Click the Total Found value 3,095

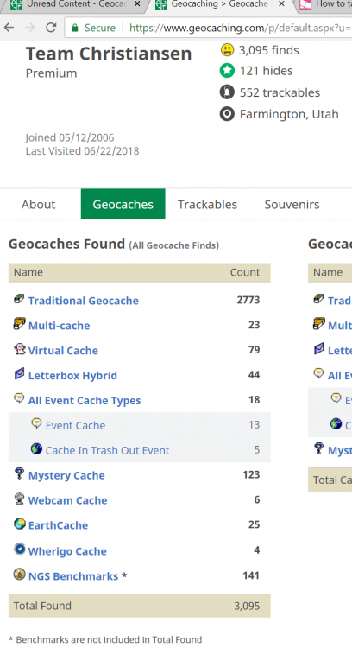point(247,606)
